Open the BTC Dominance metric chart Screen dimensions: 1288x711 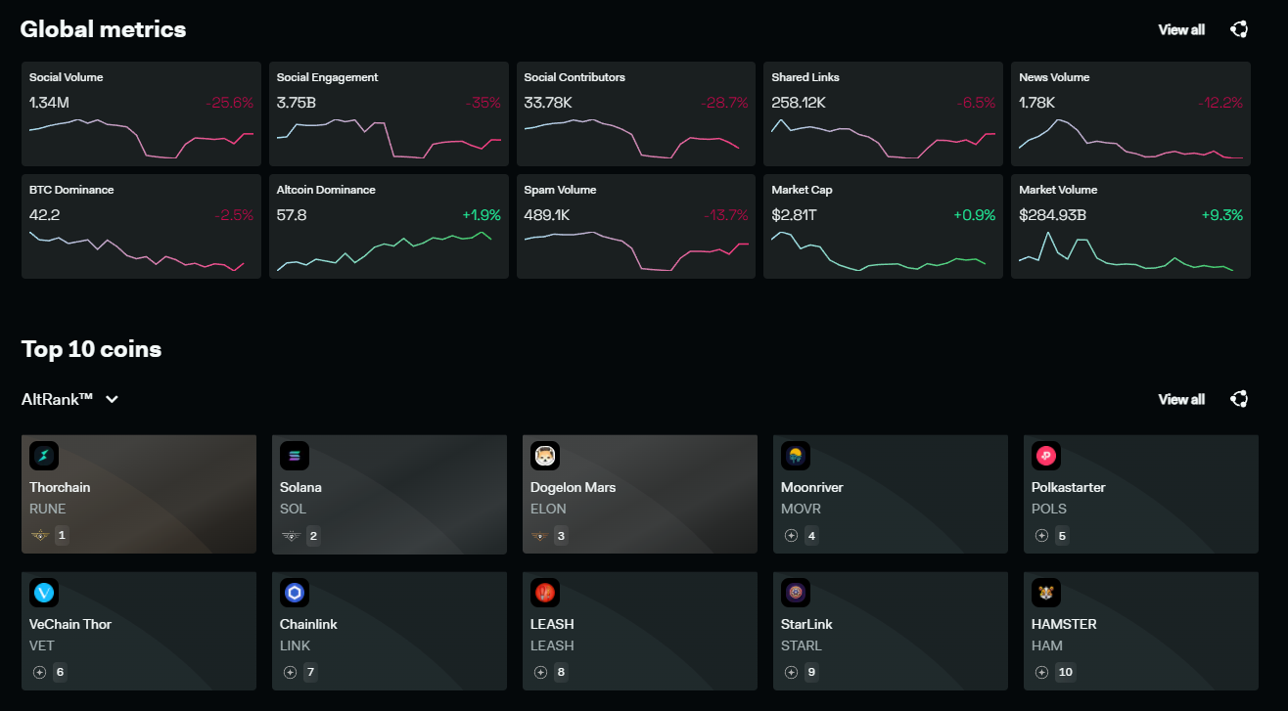(142, 227)
